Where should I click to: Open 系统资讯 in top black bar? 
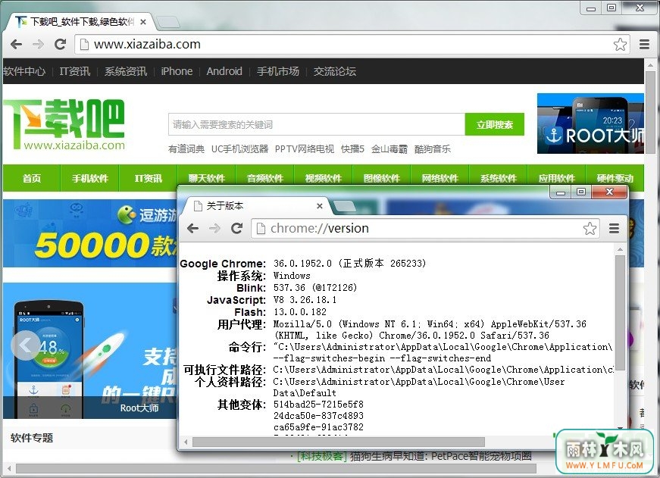[126, 71]
